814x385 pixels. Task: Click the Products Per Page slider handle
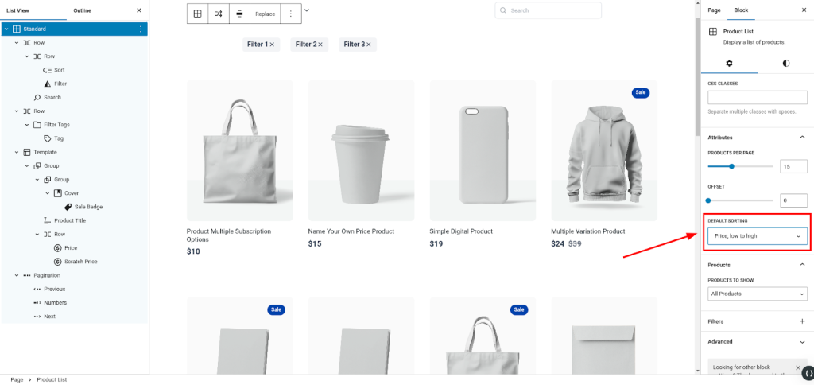click(x=731, y=167)
